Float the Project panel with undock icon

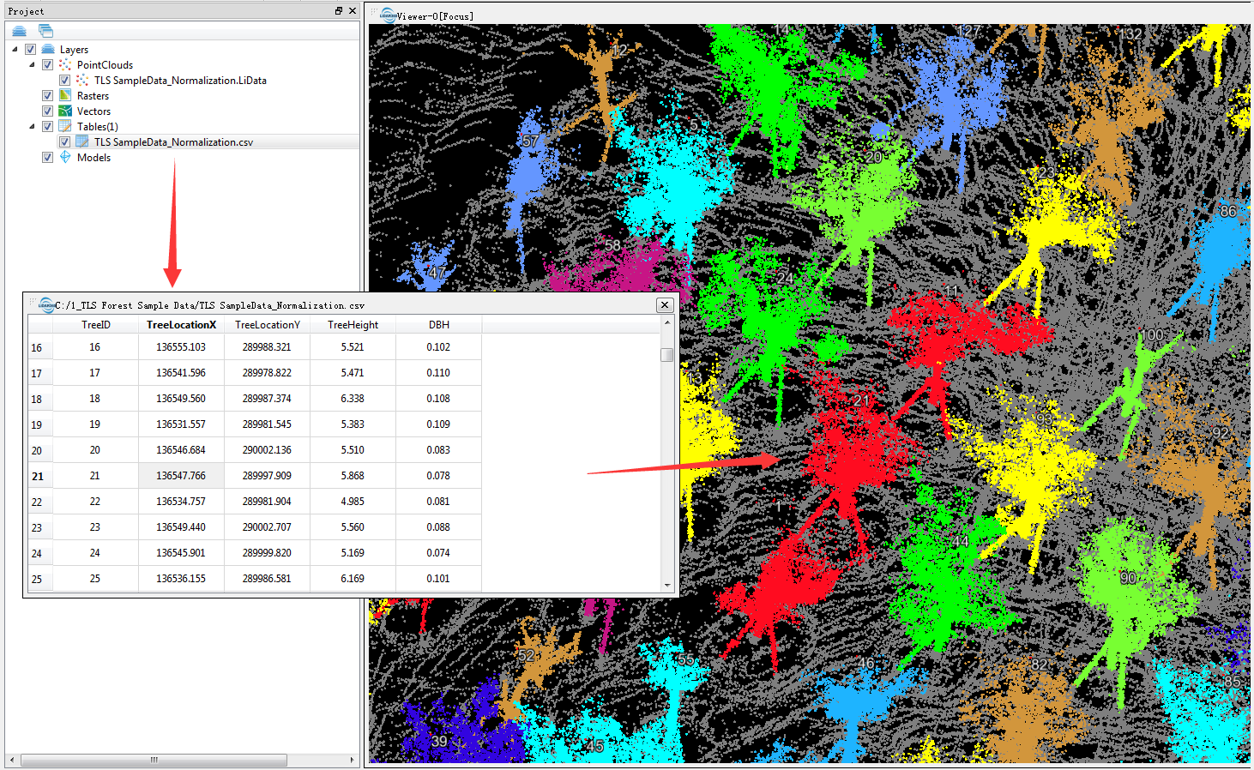(339, 11)
